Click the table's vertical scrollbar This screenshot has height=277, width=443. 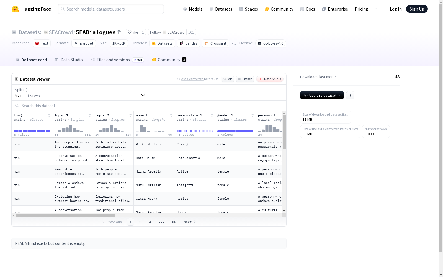(x=284, y=132)
